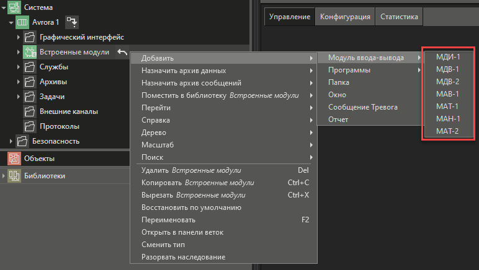
Task: Open the Поиск submenu
Action: 224,157
